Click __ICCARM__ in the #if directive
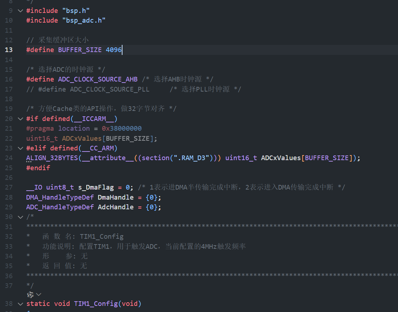Image resolution: width=398 pixels, height=312 pixels. (x=94, y=119)
